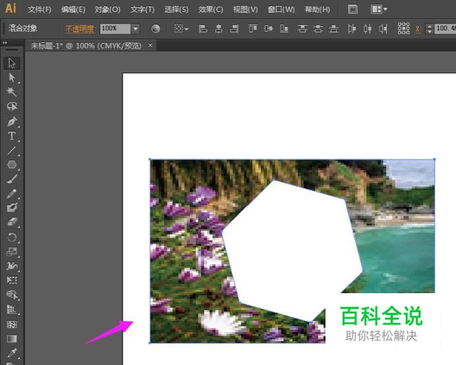The image size is (456, 365).
Task: Click Horizontal Align Center icon
Action: [219, 28]
